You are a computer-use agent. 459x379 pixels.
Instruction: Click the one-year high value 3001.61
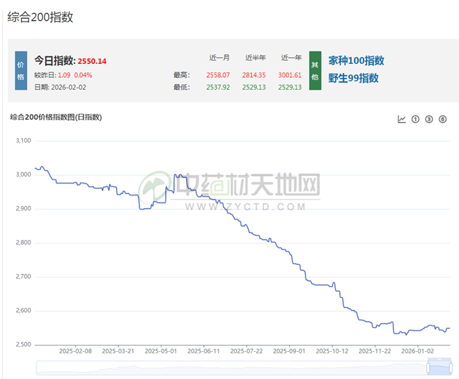290,74
